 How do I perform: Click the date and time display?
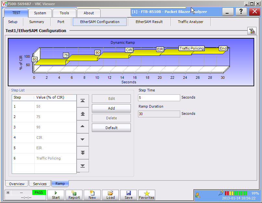(x=239, y=198)
